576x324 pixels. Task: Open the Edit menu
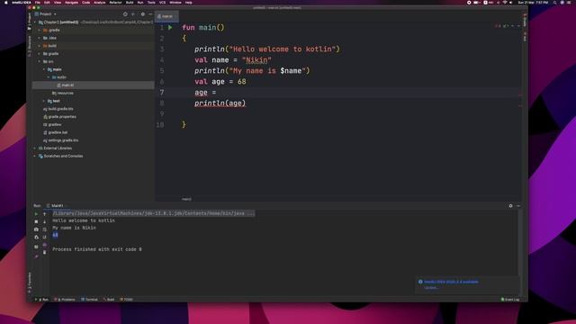coord(47,3)
